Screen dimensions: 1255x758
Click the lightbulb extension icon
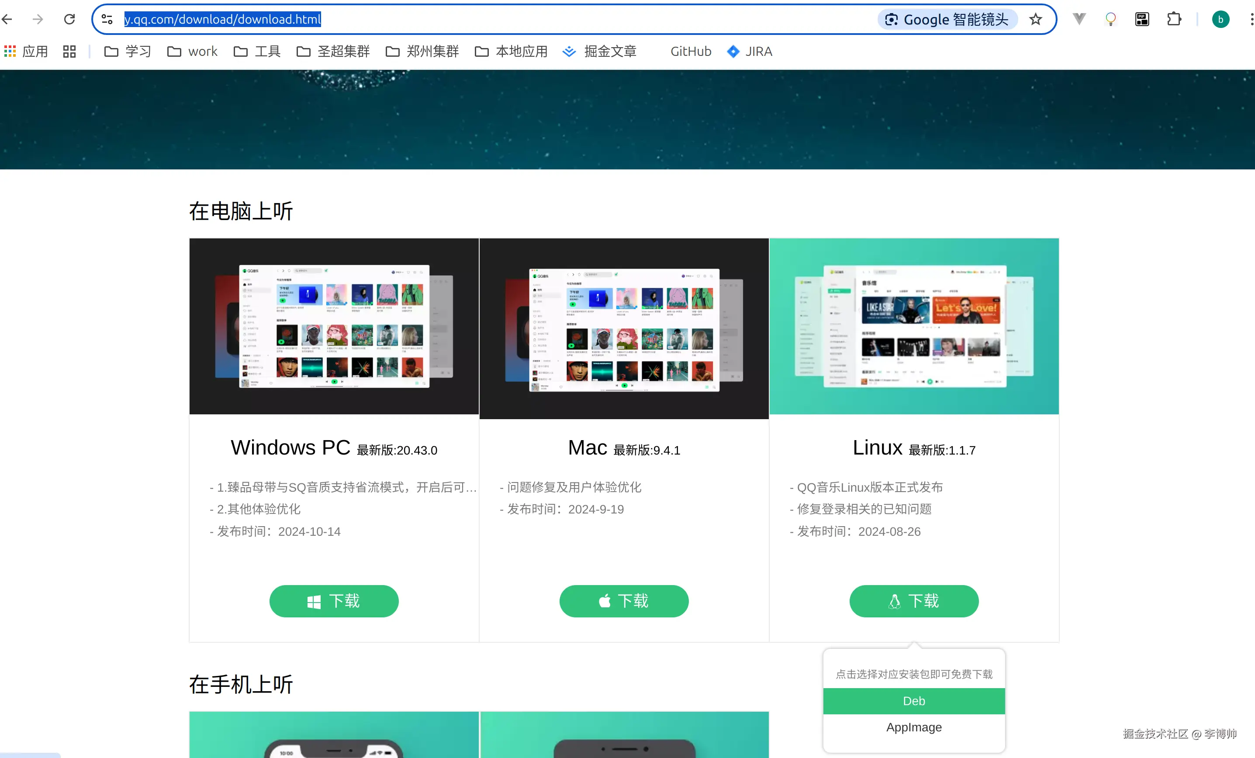[x=1110, y=19]
